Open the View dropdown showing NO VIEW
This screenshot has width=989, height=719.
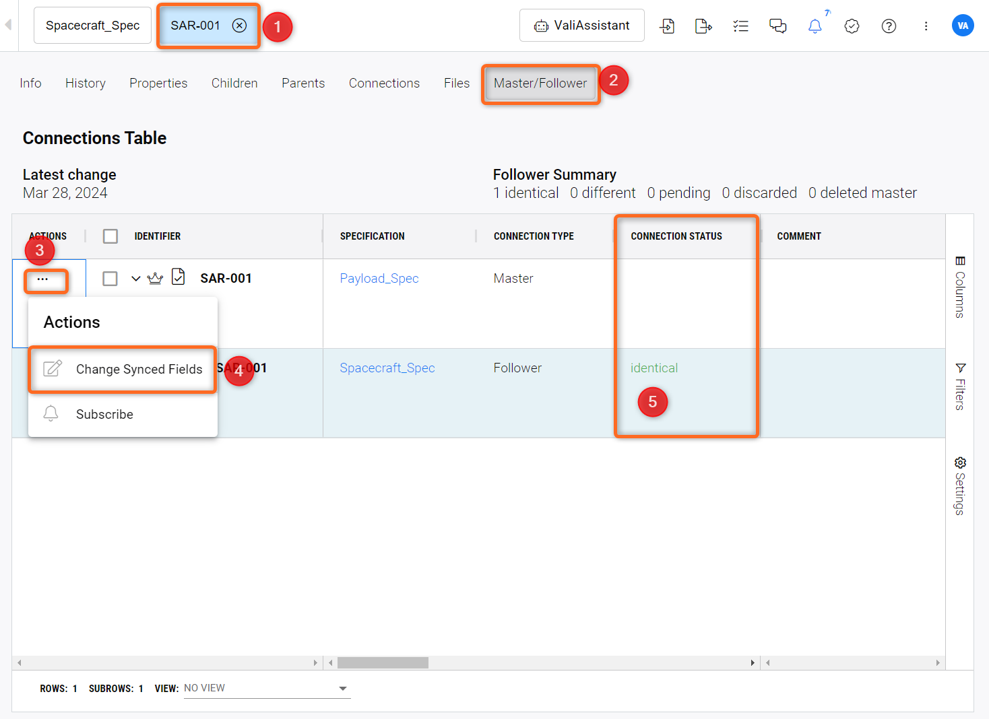pos(267,688)
